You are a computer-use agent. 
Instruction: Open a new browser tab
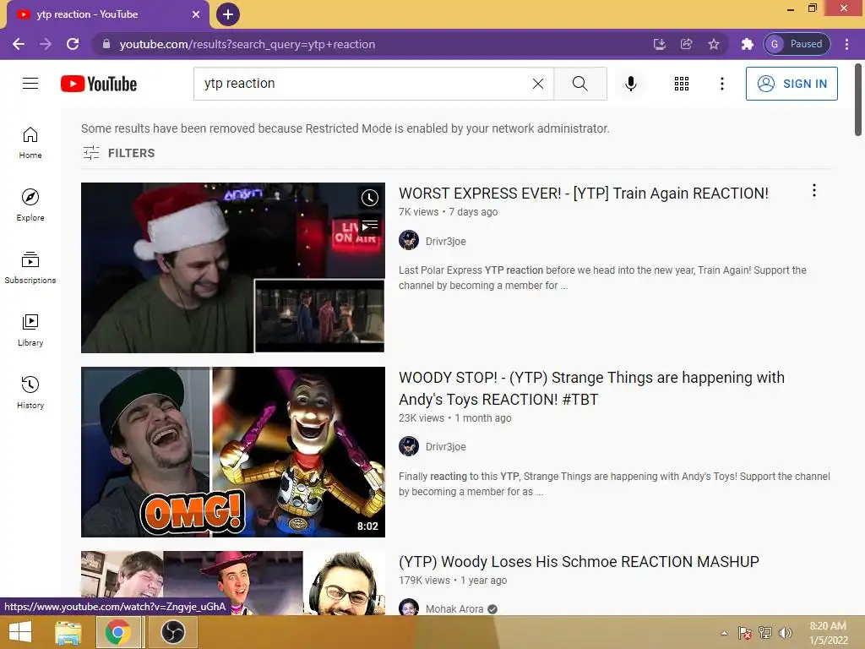tap(228, 14)
